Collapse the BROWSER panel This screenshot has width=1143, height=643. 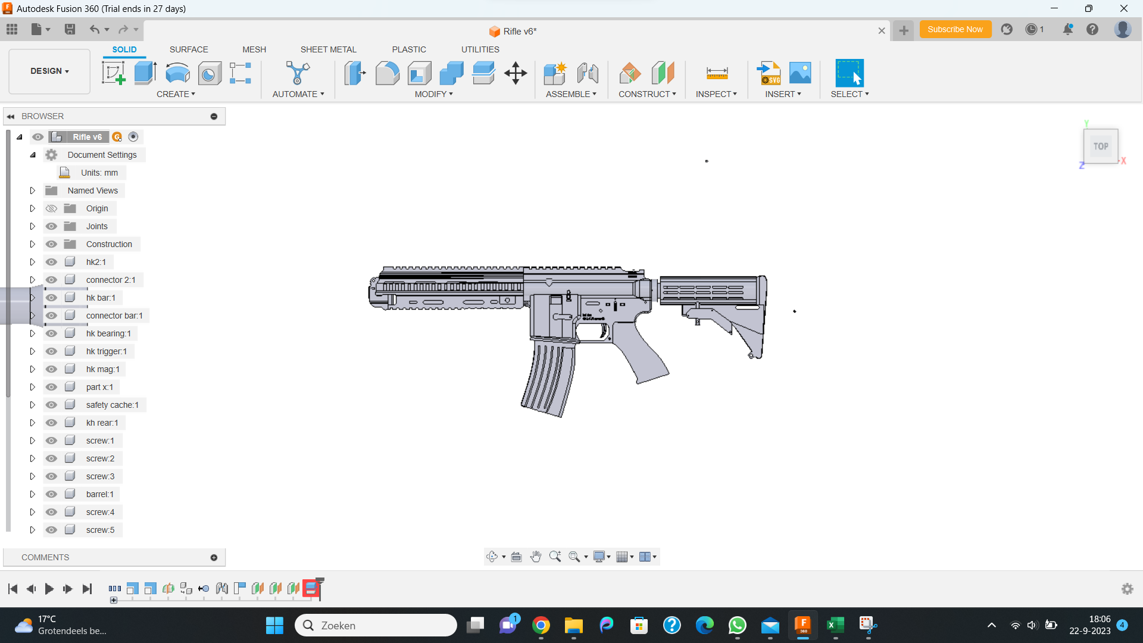click(x=11, y=116)
